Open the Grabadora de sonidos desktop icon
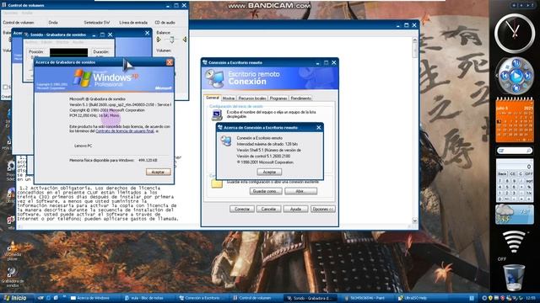 pyautogui.click(x=13, y=278)
